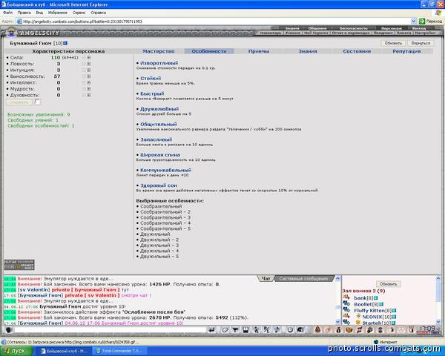Image resolution: width=445 pixels, height=356 pixels.
Task: Click the Internet Explorer page icon in address bar
Action: coord(19,22)
